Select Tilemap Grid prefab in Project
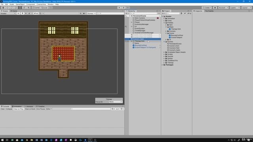Viewport: 253px width, 142px height. coord(176,29)
